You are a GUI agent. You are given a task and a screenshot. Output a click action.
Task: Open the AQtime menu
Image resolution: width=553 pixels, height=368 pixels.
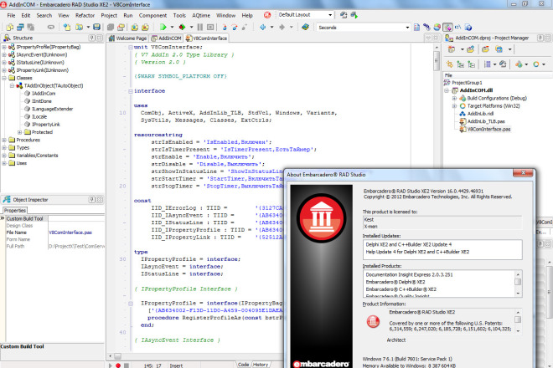[x=201, y=16]
